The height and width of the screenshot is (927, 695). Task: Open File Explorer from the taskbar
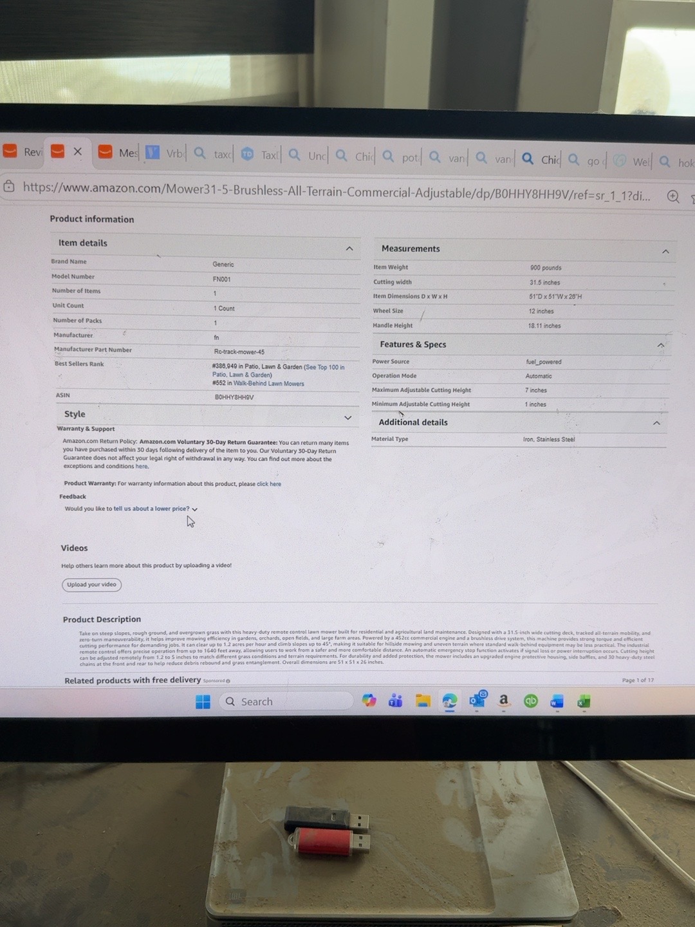point(423,701)
